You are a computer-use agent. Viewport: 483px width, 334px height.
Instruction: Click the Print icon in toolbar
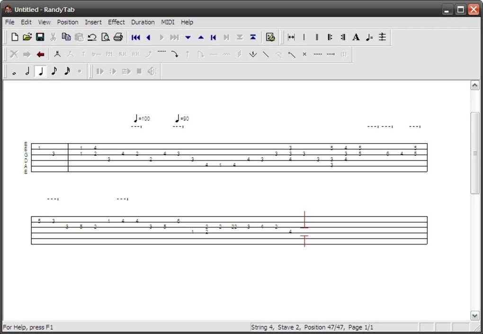[118, 37]
